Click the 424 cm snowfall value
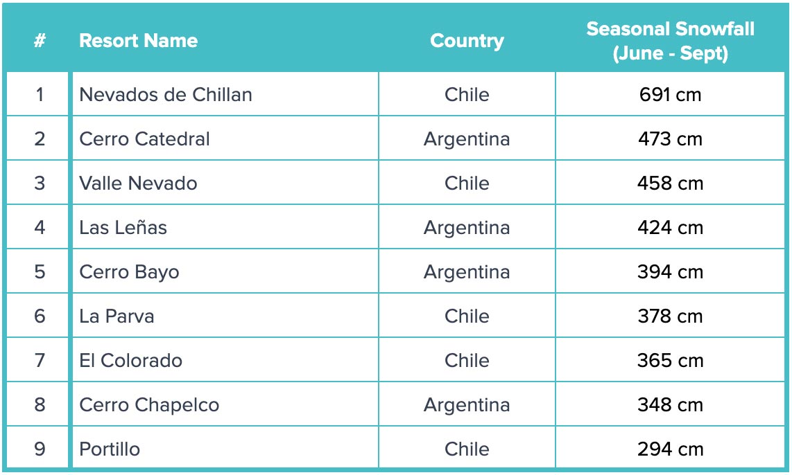792x475 pixels. [x=670, y=227]
